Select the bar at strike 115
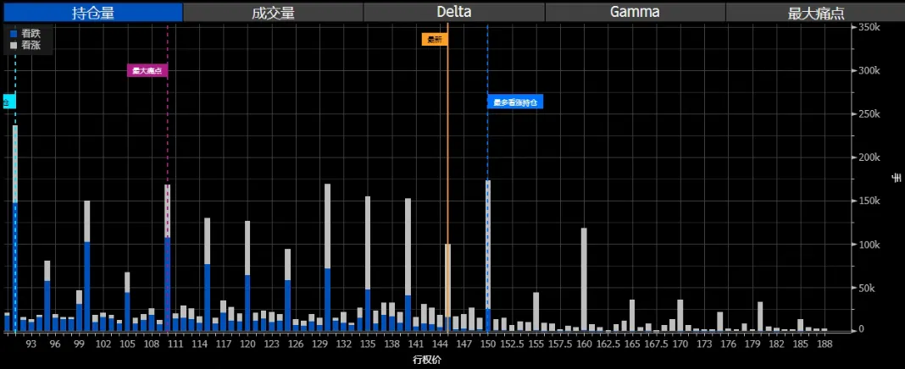The width and height of the screenshot is (905, 369). coord(208,274)
